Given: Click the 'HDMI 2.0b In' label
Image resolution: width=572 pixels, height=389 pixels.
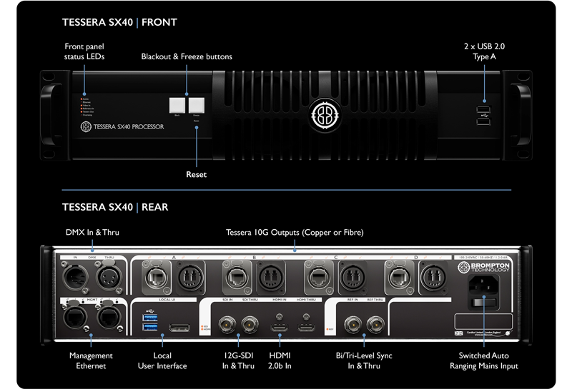Looking at the screenshot, I should pyautogui.click(x=280, y=360).
